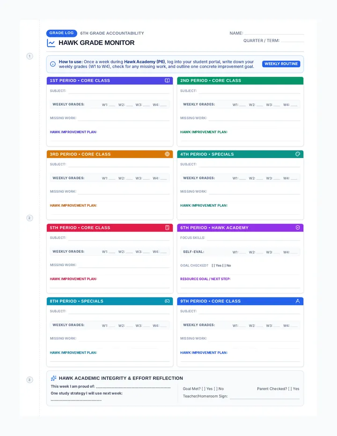337x436 pixels.
Task: Click the line chart icon beside Hawk Grade Monitor
Action: (51, 43)
